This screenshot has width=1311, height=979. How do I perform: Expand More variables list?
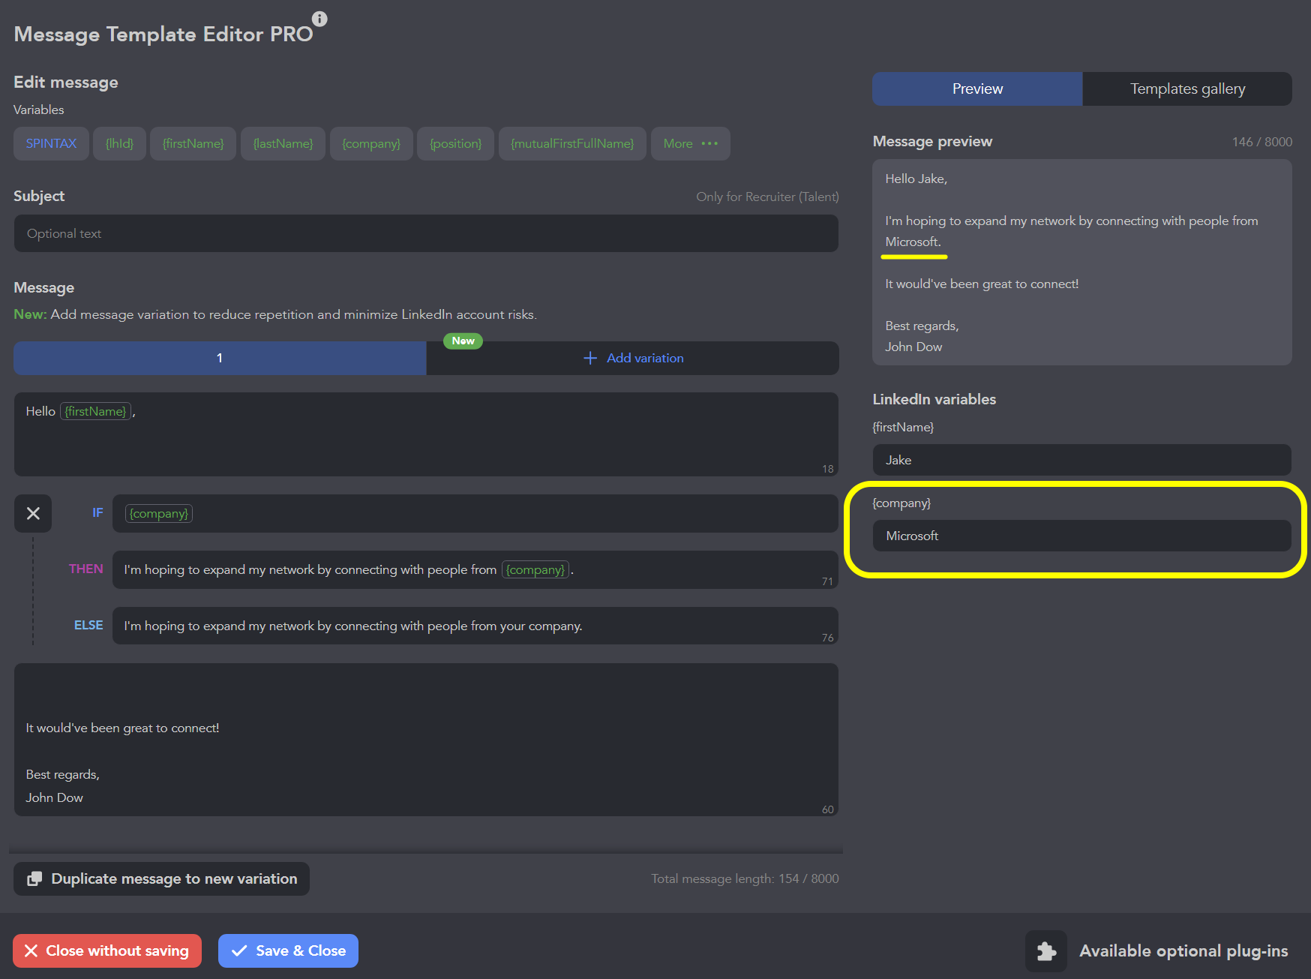click(x=690, y=143)
